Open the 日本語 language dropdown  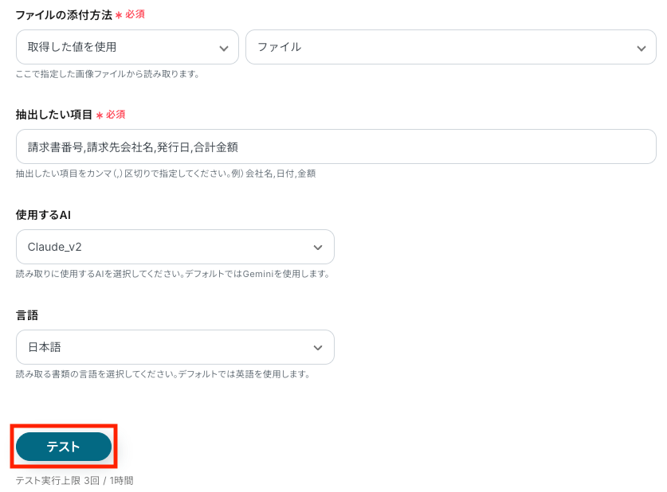175,347
